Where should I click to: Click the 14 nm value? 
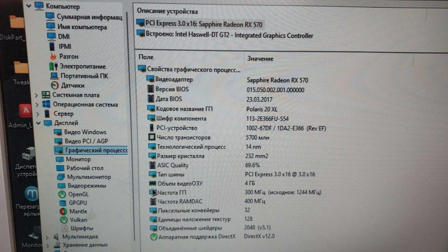click(253, 147)
